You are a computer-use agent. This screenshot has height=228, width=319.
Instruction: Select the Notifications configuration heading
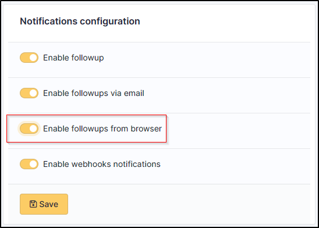click(80, 21)
